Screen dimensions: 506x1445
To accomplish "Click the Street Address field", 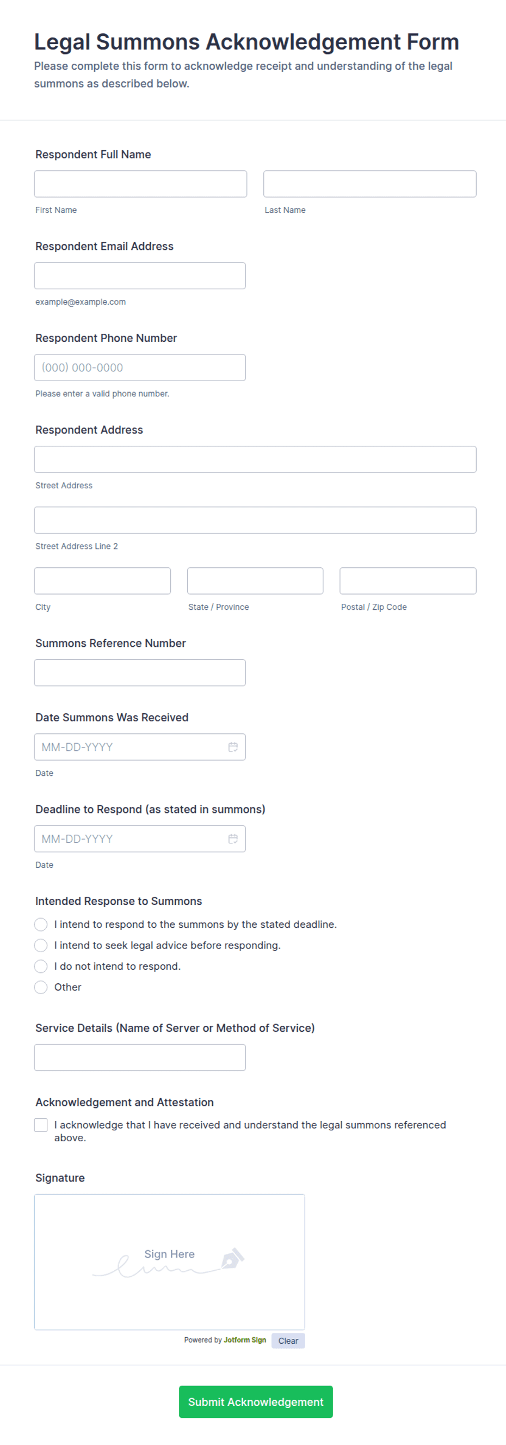I will pyautogui.click(x=255, y=460).
